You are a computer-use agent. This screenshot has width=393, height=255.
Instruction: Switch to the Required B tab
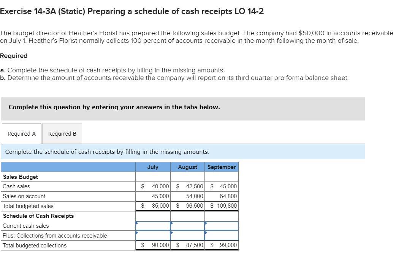click(x=62, y=134)
